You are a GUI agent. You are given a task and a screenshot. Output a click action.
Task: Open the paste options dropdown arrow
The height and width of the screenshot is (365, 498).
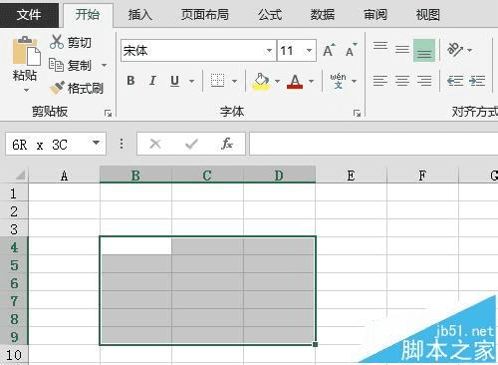point(26,90)
